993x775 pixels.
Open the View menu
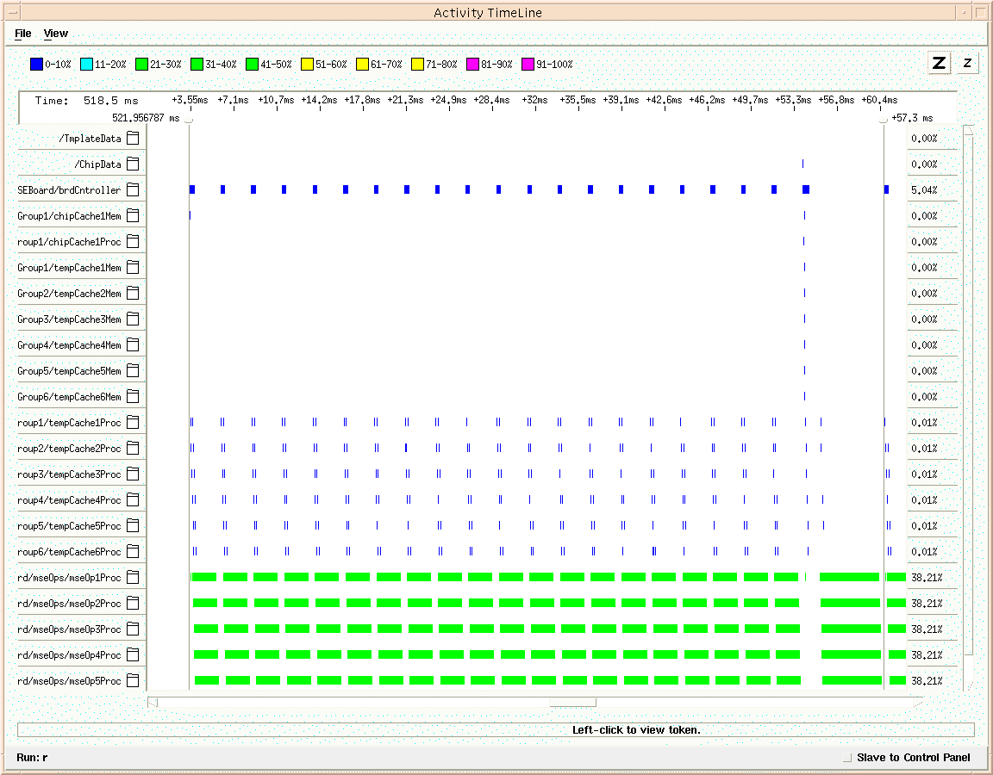click(x=56, y=34)
